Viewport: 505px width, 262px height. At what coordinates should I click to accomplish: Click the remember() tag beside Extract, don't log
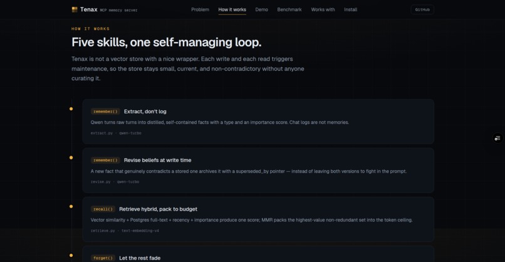pos(105,111)
